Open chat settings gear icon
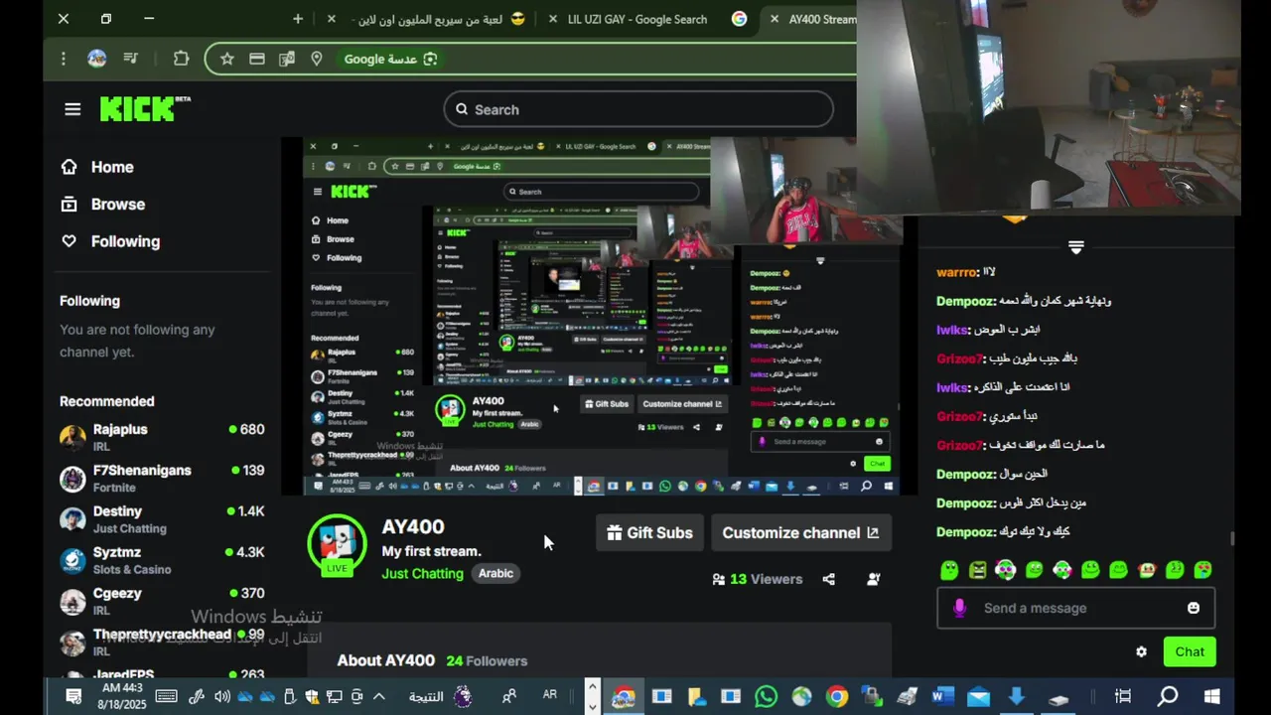1271x715 pixels. tap(1141, 651)
